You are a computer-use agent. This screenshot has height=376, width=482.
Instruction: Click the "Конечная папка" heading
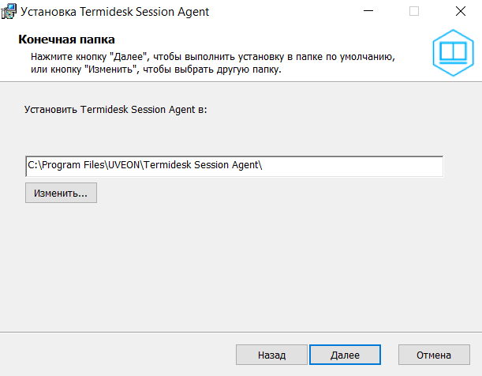point(66,39)
